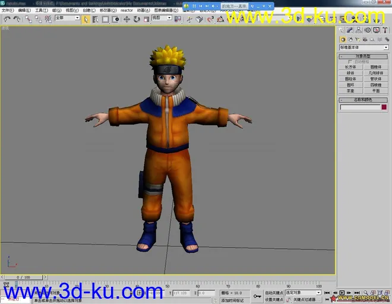392x304 pixels.
Task: Open the Create command panel tab
Action: click(342, 30)
